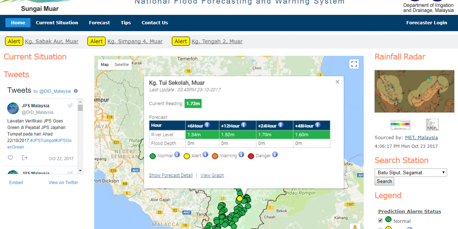Like the JPS Malaysia tweet
The width and height of the screenshot is (458, 229).
(11, 158)
